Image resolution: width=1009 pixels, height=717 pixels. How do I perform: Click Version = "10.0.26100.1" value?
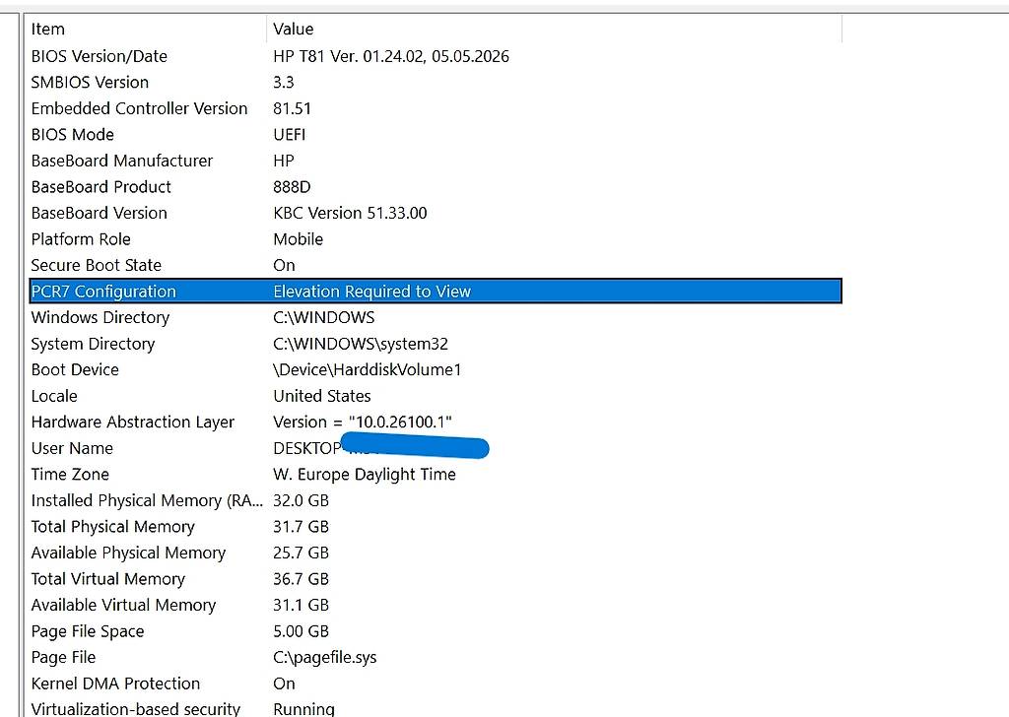click(363, 422)
